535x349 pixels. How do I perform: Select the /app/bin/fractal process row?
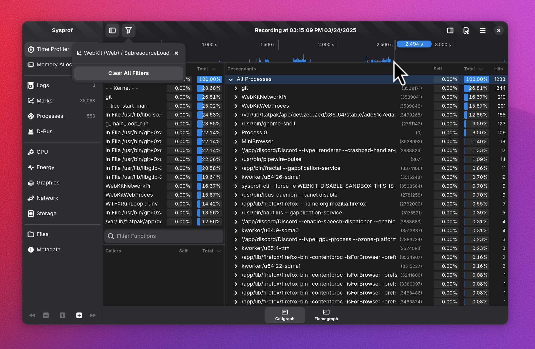coord(366,168)
